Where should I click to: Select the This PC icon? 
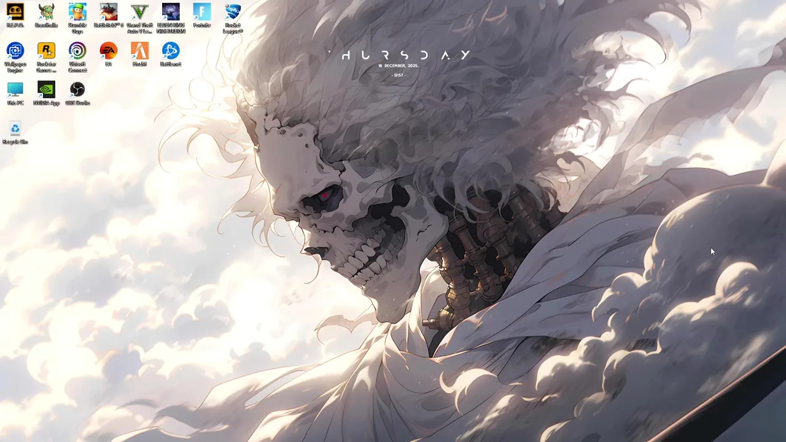tap(15, 93)
